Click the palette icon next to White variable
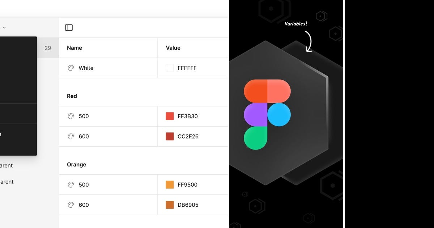This screenshot has height=228, width=434. click(x=71, y=68)
